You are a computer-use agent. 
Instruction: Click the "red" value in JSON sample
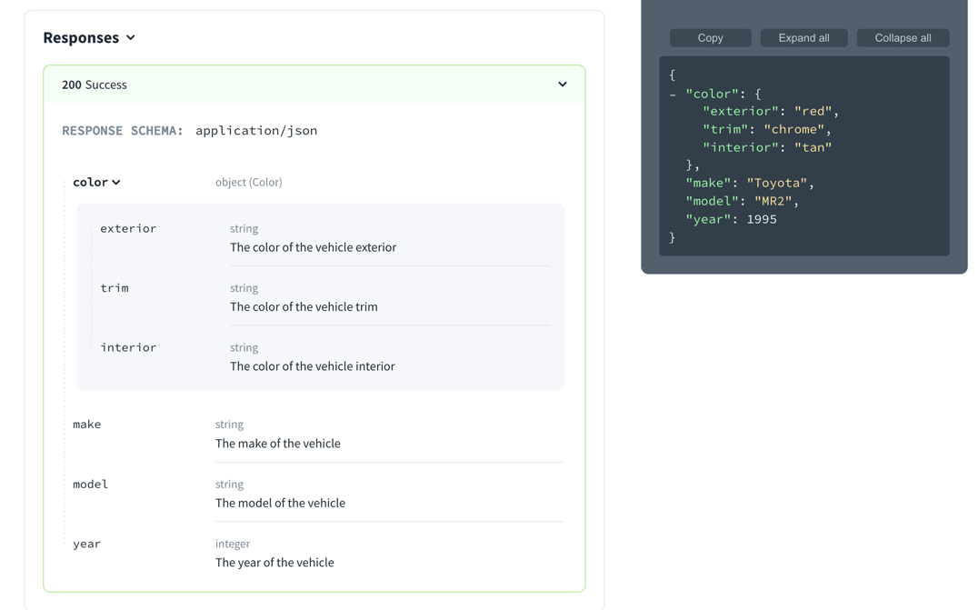click(813, 111)
